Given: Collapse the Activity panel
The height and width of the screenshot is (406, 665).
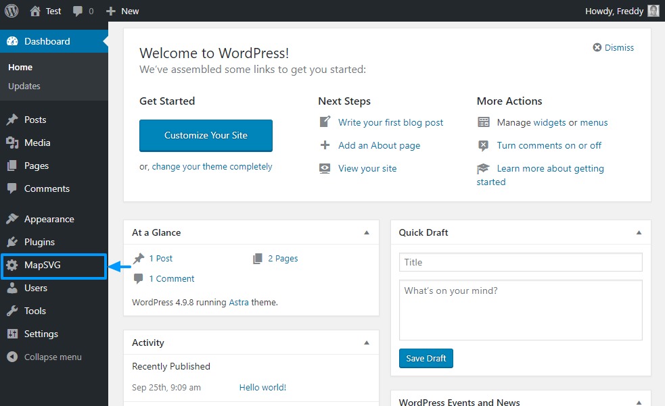Looking at the screenshot, I should coord(367,342).
